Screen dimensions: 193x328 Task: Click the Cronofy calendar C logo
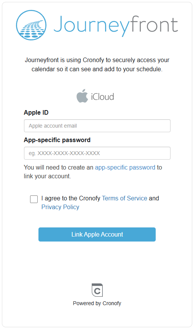[x=97, y=290]
